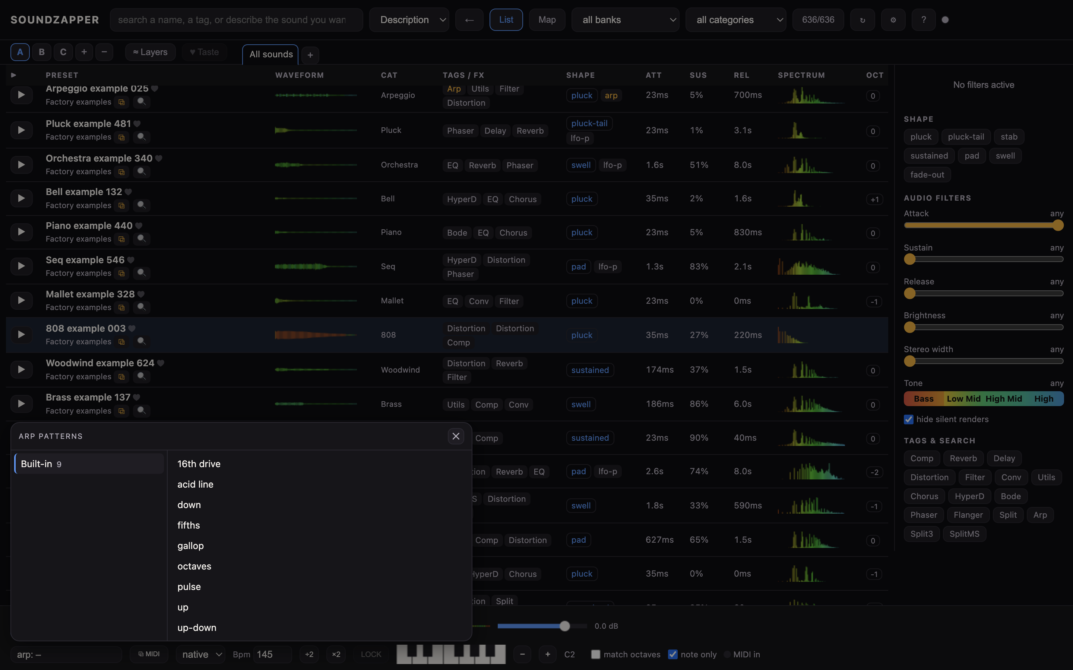The height and width of the screenshot is (670, 1073).
Task: Close the Arp Patterns popup
Action: point(456,437)
